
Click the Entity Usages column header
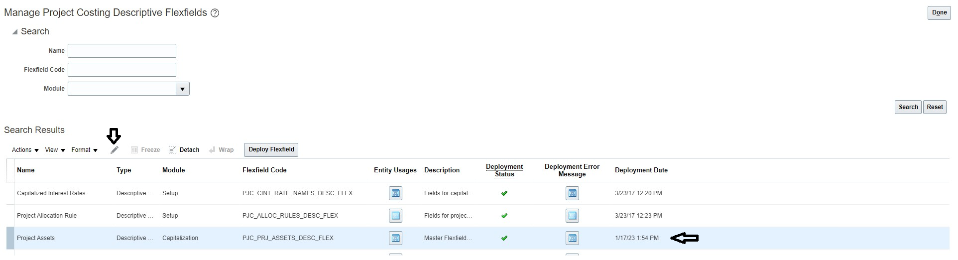tap(395, 170)
